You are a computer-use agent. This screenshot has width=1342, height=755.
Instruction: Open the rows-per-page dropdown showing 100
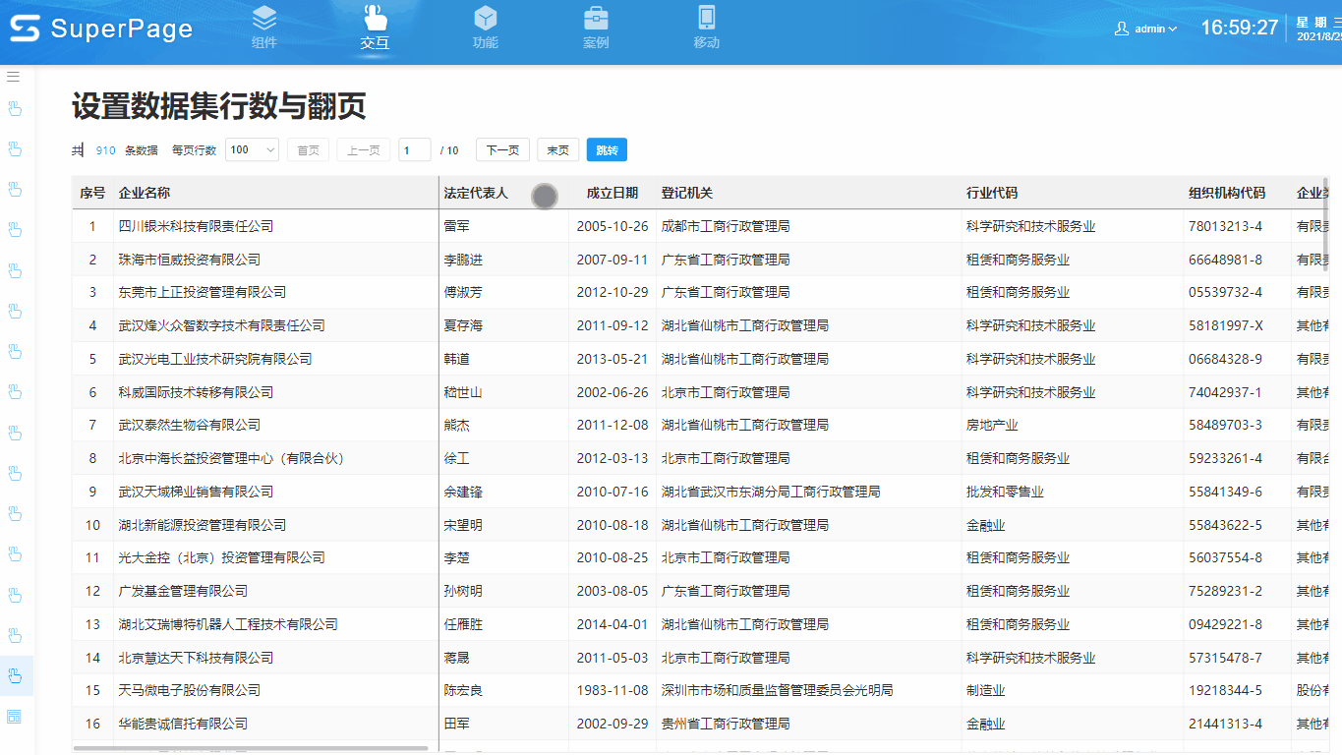253,150
